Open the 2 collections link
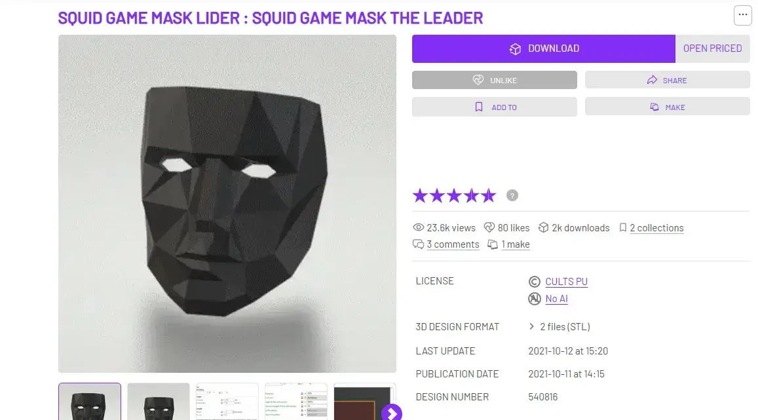This screenshot has height=420, width=758. pos(656,227)
